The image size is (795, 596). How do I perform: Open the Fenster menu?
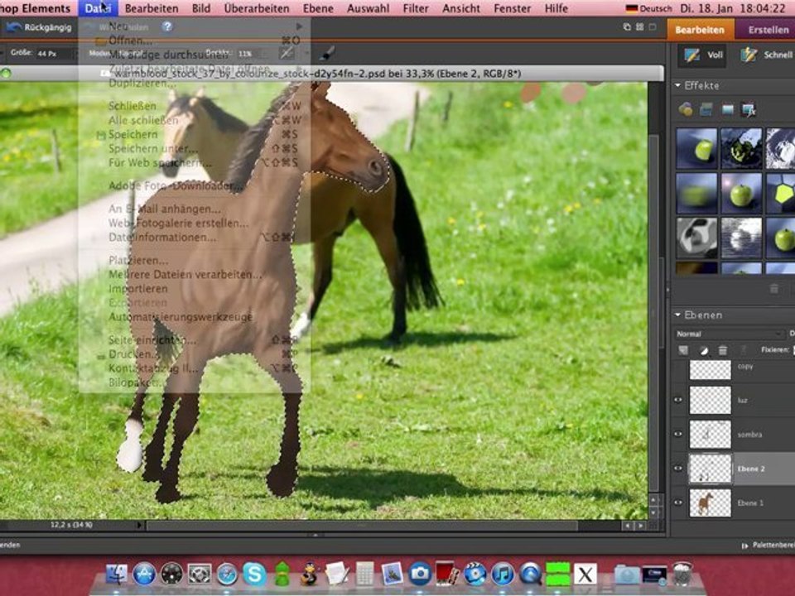click(x=513, y=8)
